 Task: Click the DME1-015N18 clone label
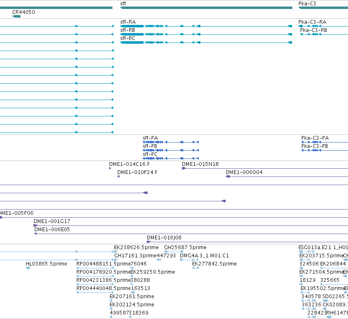click(x=200, y=164)
